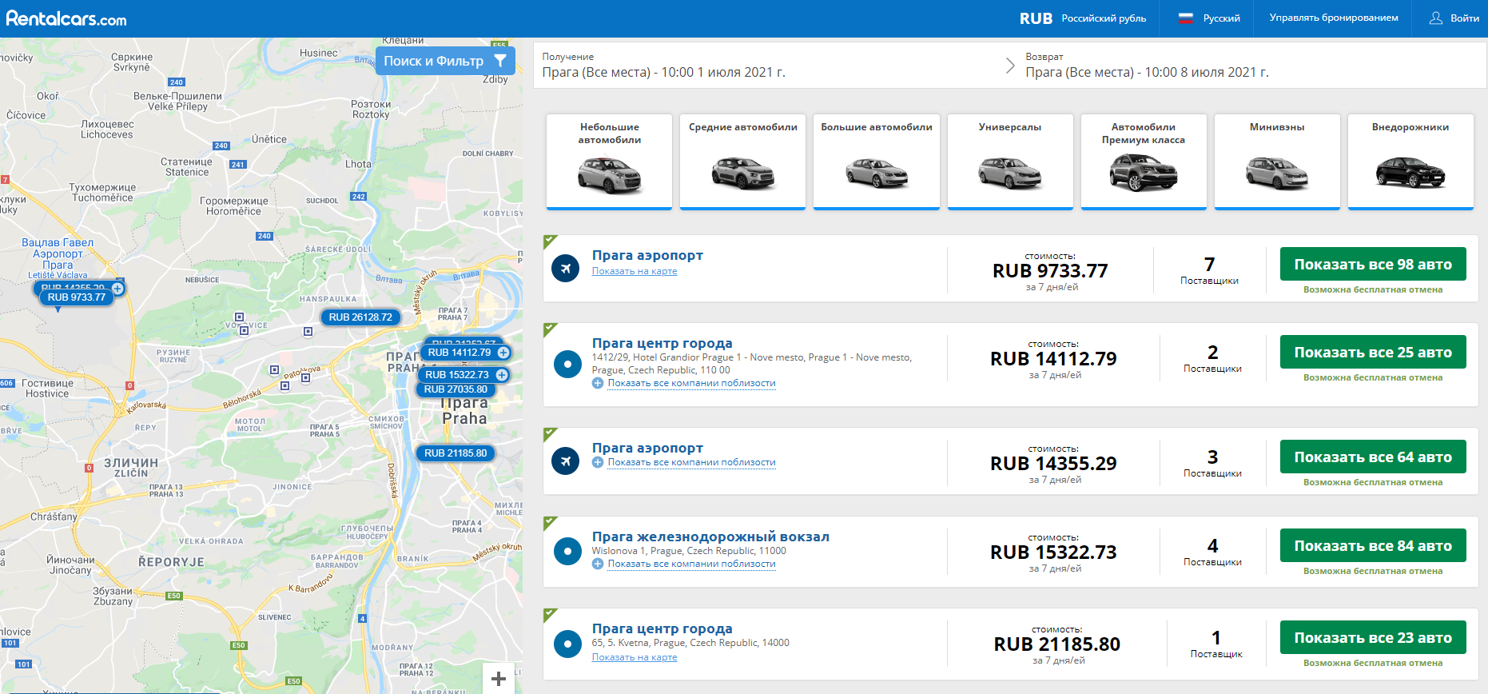
Task: Click map marker RUB 21185.80
Action: tap(456, 453)
